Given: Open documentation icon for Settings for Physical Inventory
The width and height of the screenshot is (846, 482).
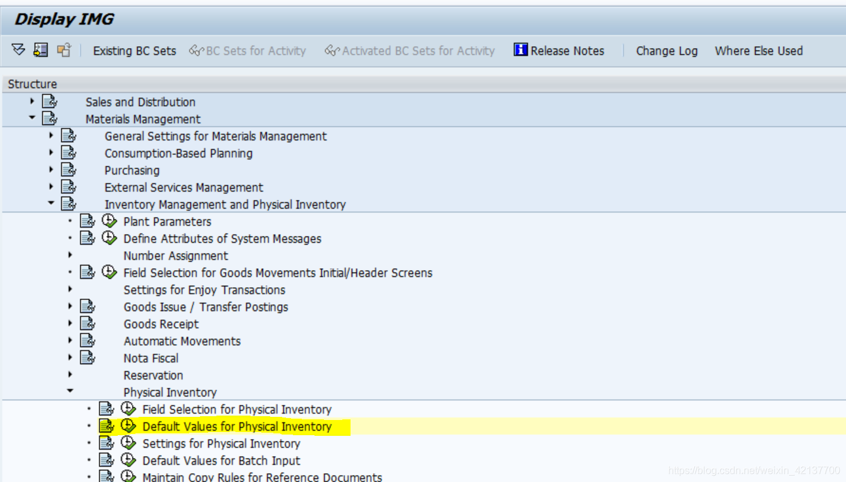Looking at the screenshot, I should pos(106,443).
